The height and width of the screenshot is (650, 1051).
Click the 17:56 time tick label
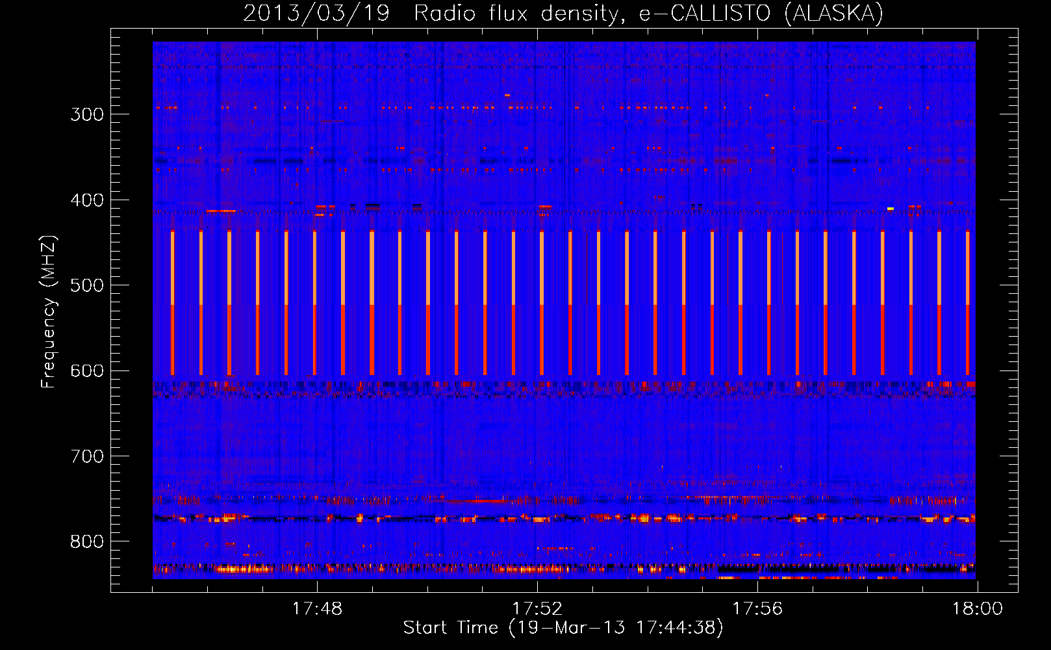click(x=757, y=609)
